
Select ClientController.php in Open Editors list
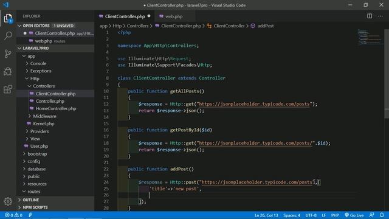pos(55,33)
